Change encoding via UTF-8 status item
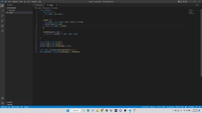 pyautogui.click(x=159, y=107)
